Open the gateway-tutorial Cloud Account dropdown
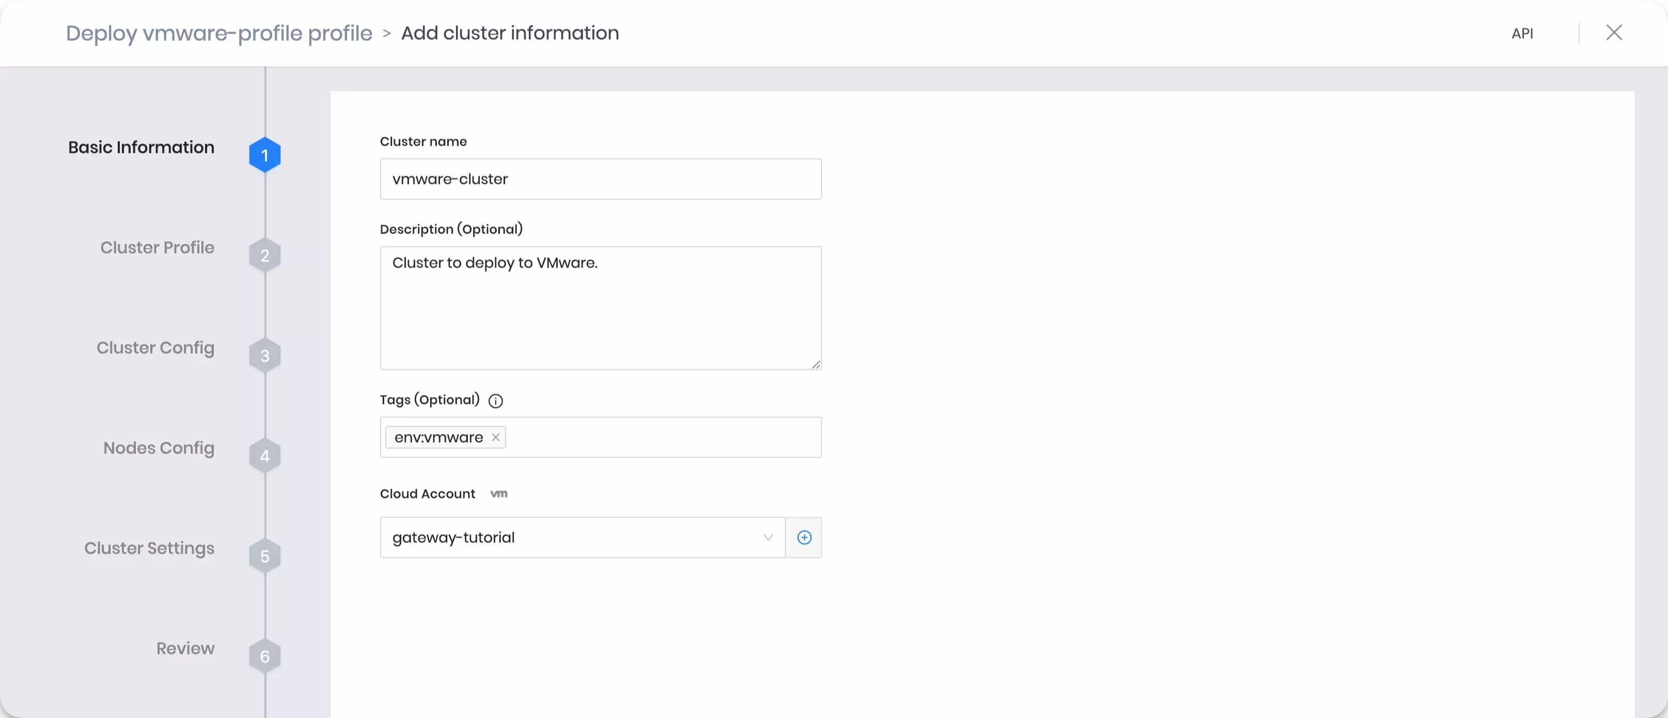This screenshot has height=718, width=1668. [581, 537]
